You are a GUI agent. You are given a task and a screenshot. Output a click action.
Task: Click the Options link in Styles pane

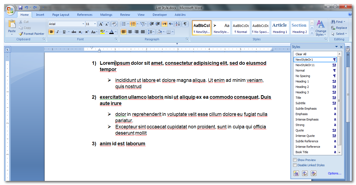tap(334, 173)
